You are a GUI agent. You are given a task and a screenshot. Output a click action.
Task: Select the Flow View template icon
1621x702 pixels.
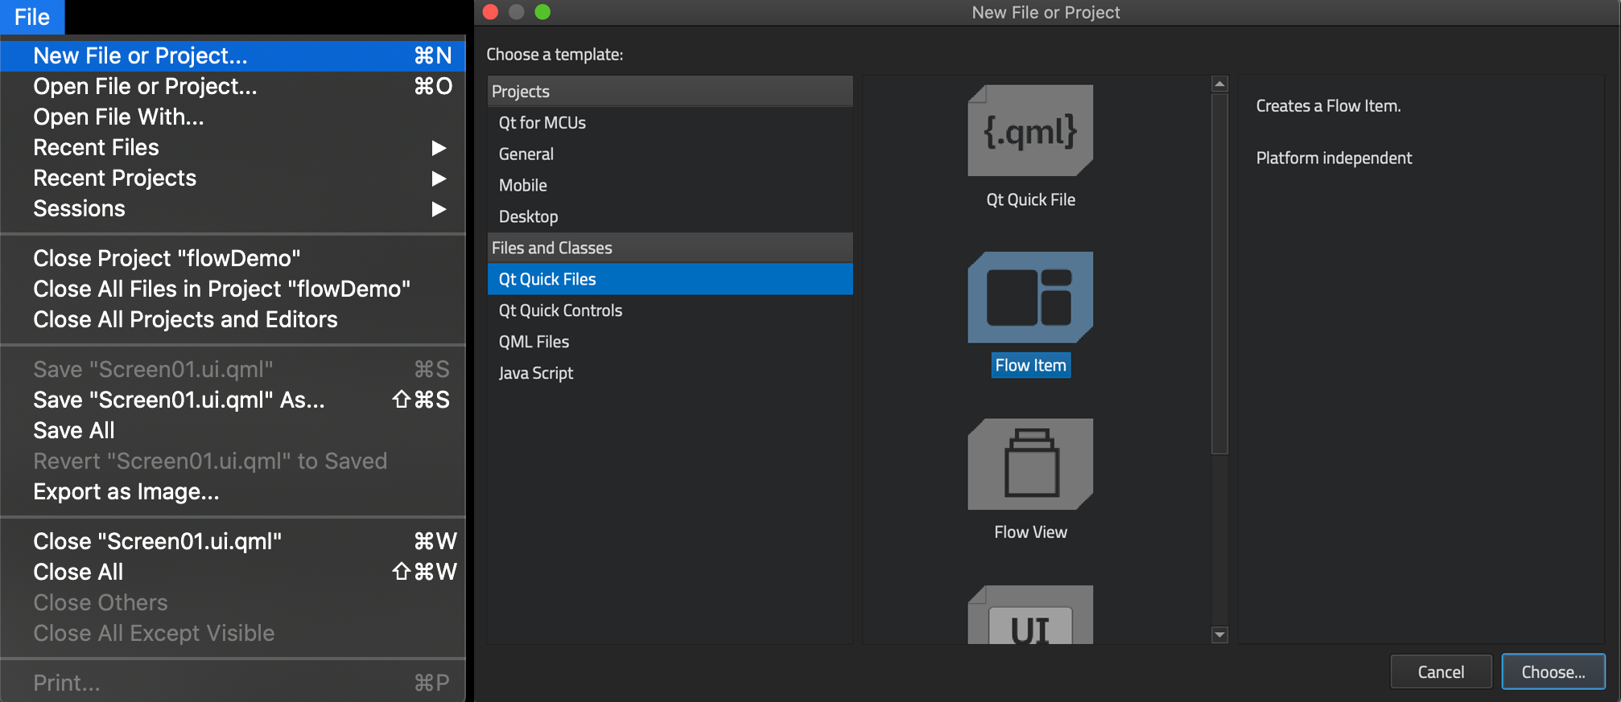click(x=1029, y=464)
